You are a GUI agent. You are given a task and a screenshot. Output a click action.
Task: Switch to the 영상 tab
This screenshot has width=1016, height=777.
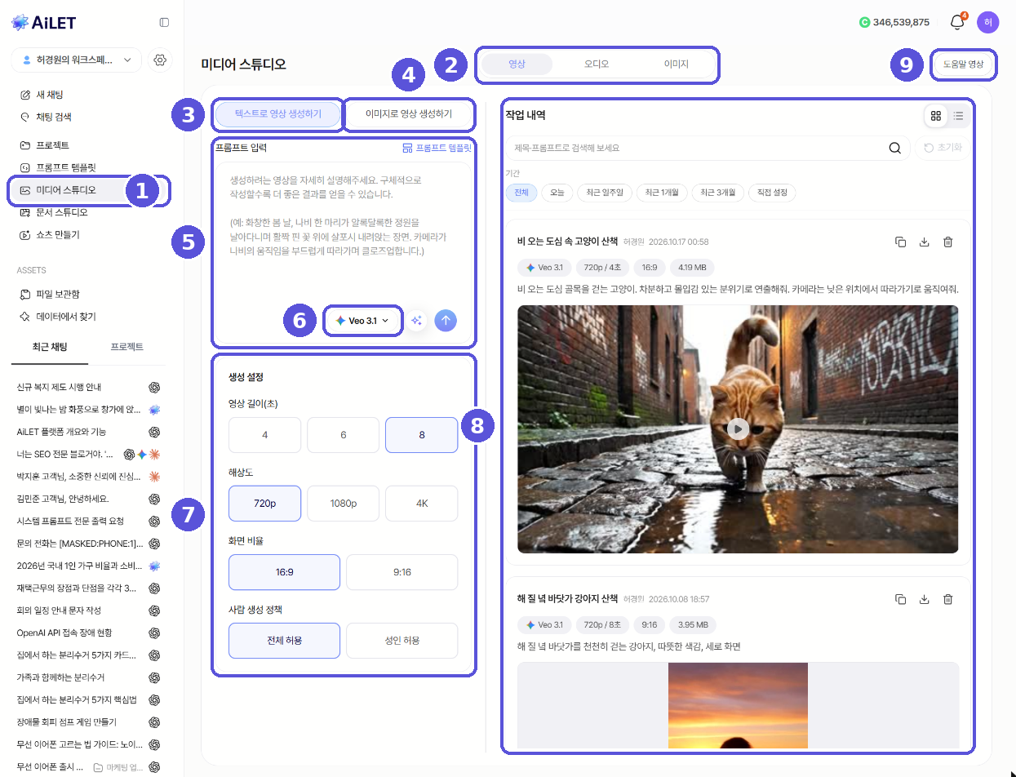[517, 64]
